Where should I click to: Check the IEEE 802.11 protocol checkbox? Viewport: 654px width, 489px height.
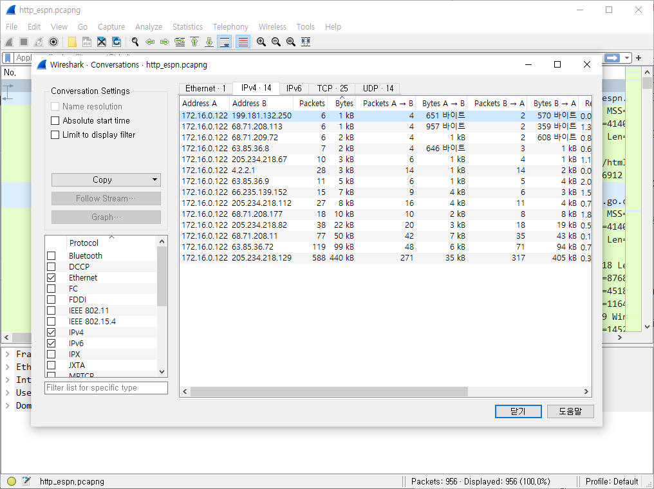[51, 311]
